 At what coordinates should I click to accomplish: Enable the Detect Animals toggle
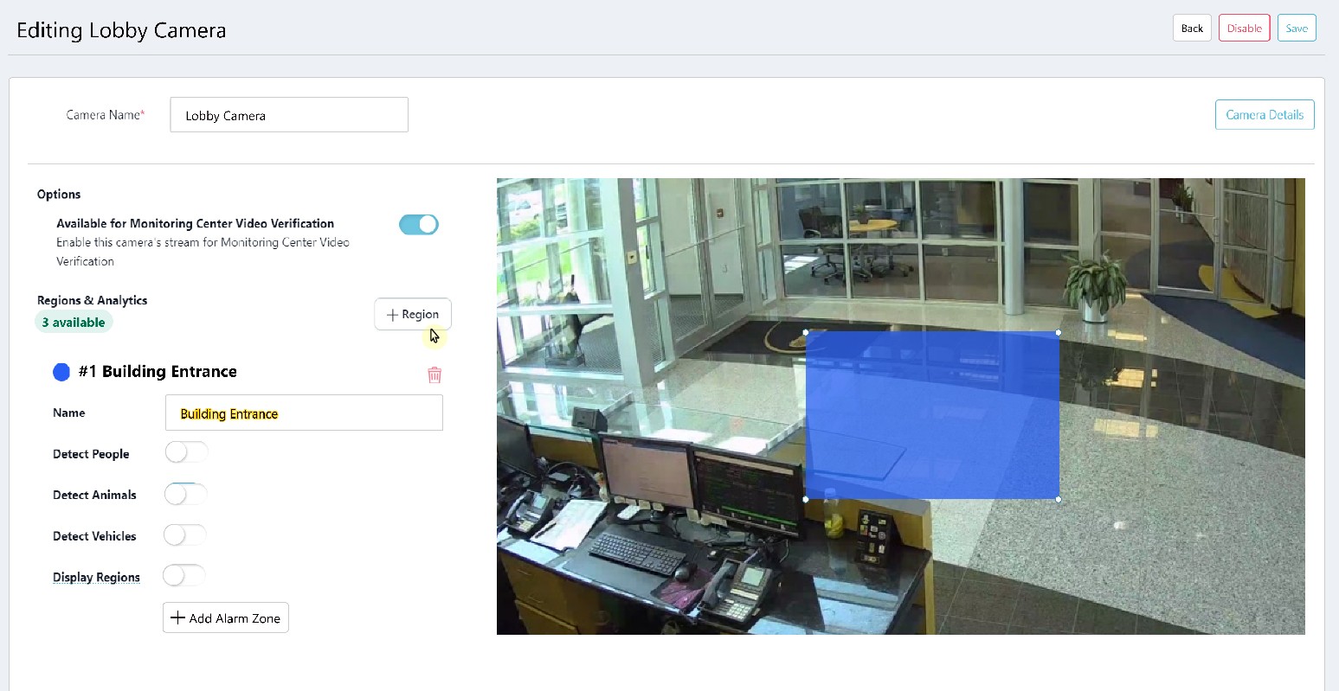186,494
